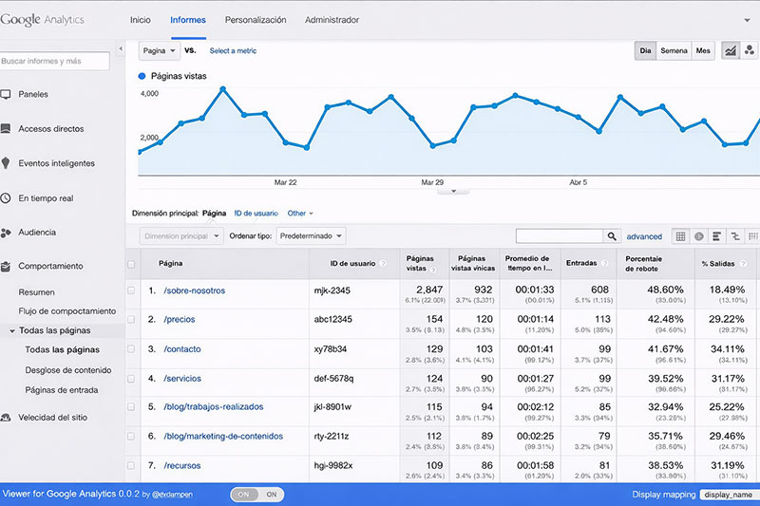Select the Día time granularity
The height and width of the screenshot is (506, 760).
click(646, 50)
